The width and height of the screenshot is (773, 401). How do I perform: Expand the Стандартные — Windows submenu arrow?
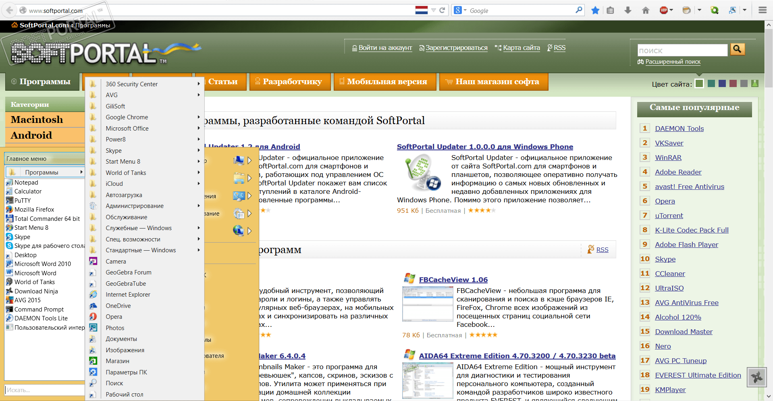199,250
